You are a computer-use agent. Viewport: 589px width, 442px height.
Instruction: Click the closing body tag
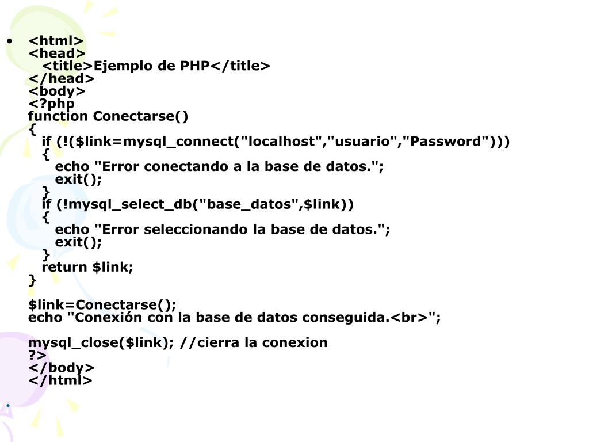[62, 368]
